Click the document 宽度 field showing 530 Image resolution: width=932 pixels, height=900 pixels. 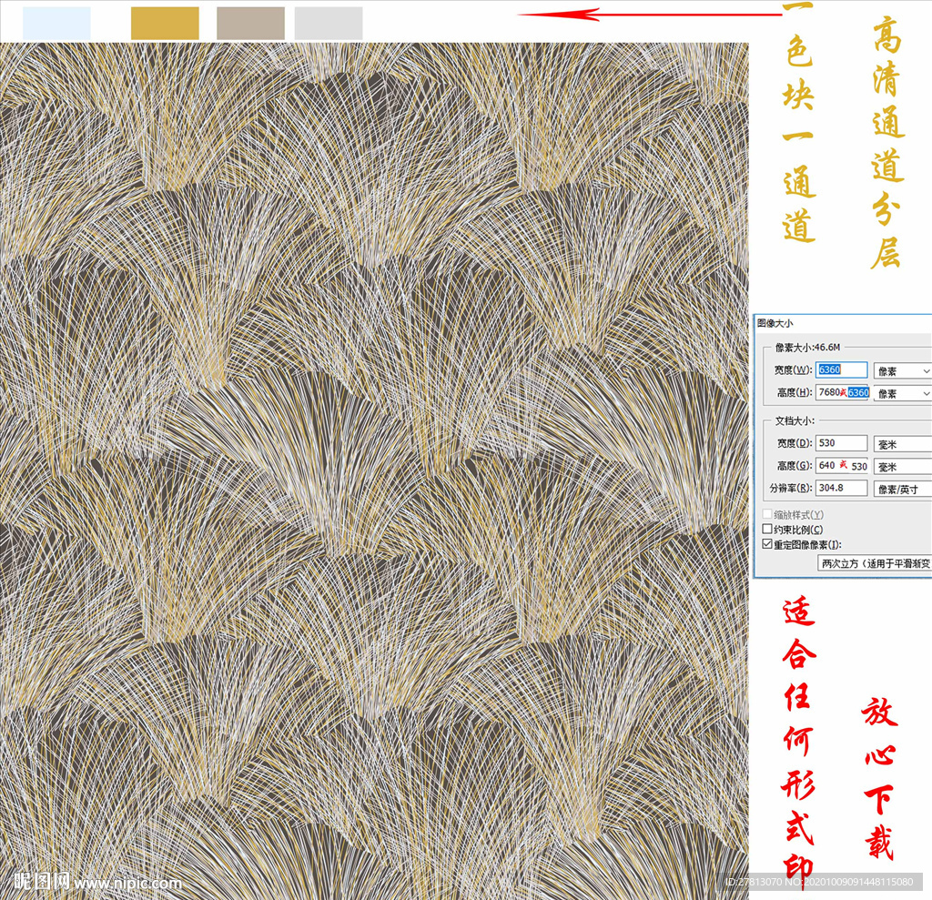(x=841, y=443)
